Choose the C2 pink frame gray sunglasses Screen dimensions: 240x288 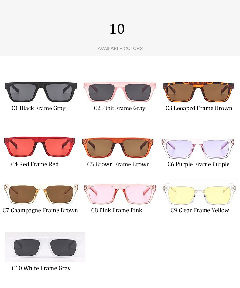pyautogui.click(x=120, y=92)
